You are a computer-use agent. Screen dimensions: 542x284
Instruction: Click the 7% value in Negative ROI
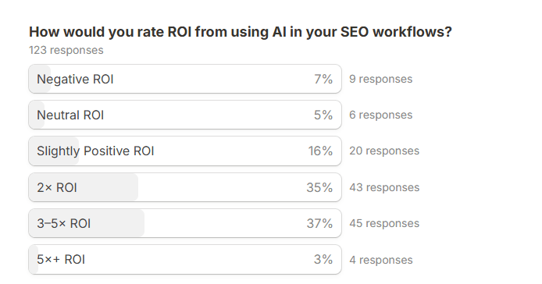pos(323,79)
